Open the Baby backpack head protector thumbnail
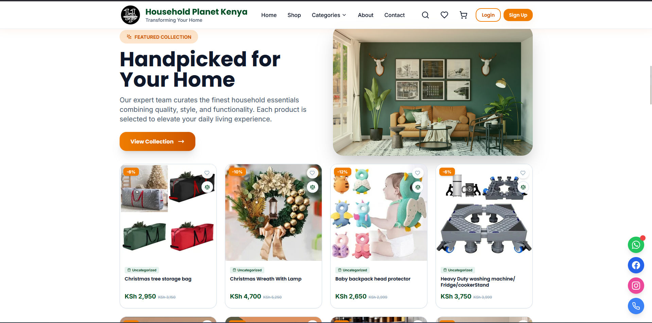Screen dimensions: 652x323 pyautogui.click(x=379, y=213)
